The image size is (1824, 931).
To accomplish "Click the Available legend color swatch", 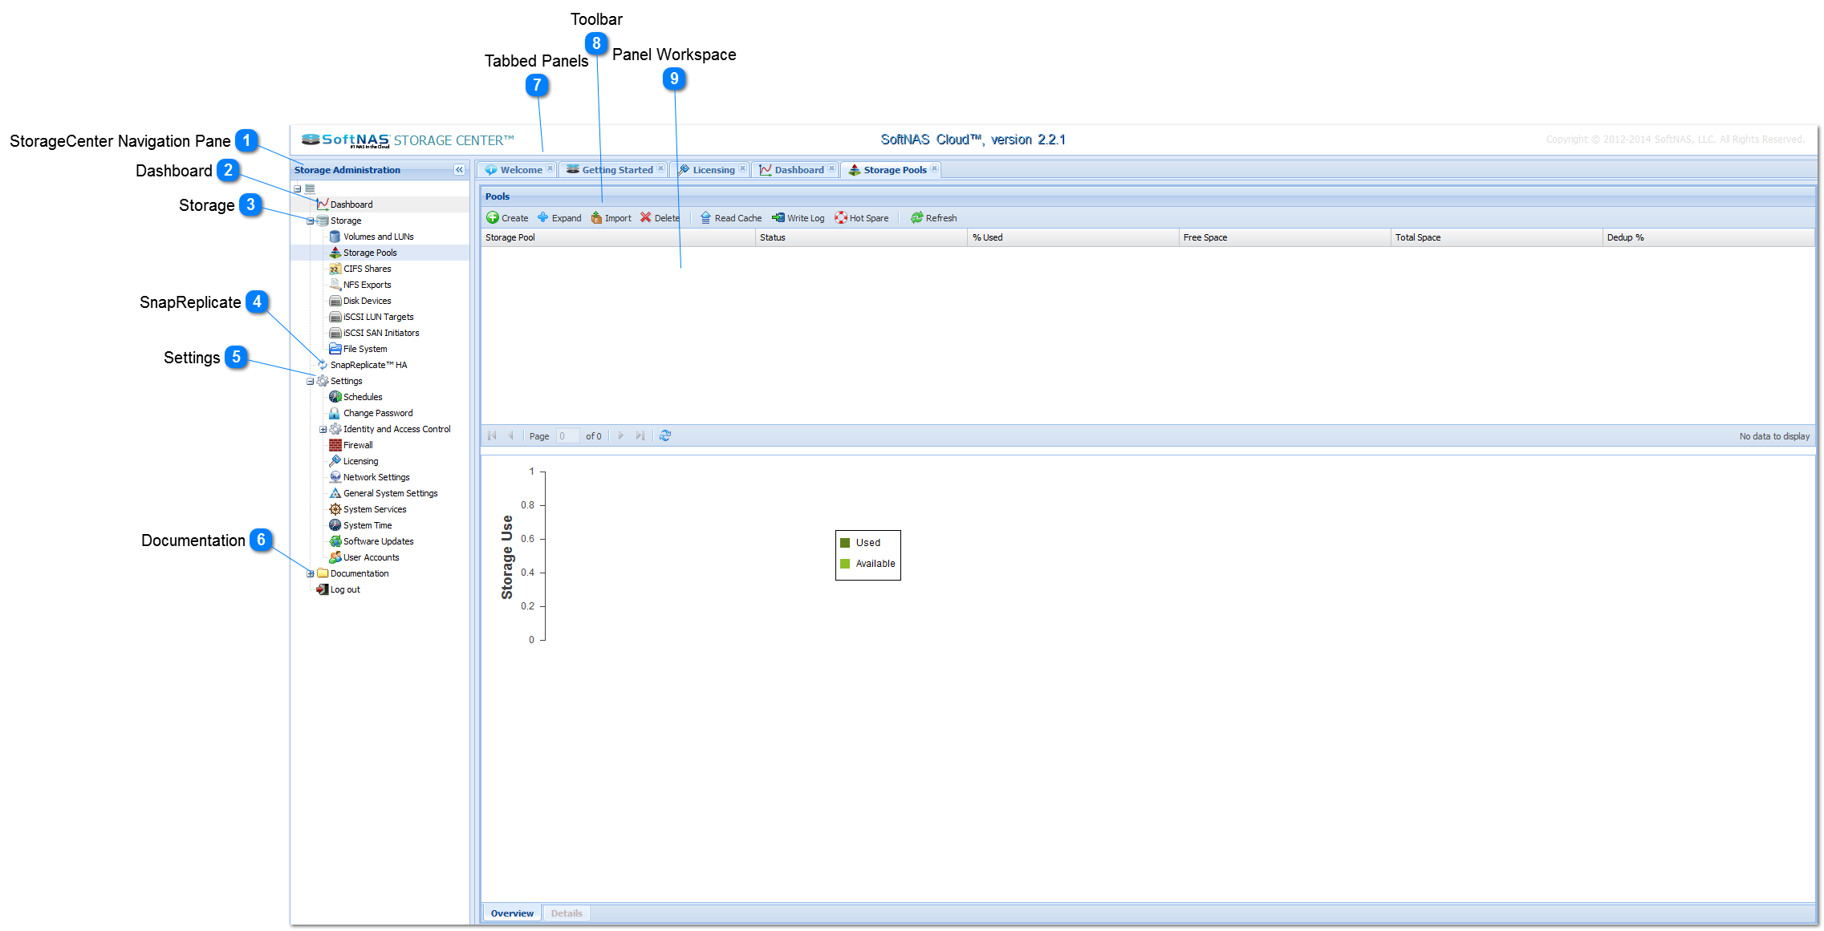I will point(845,564).
